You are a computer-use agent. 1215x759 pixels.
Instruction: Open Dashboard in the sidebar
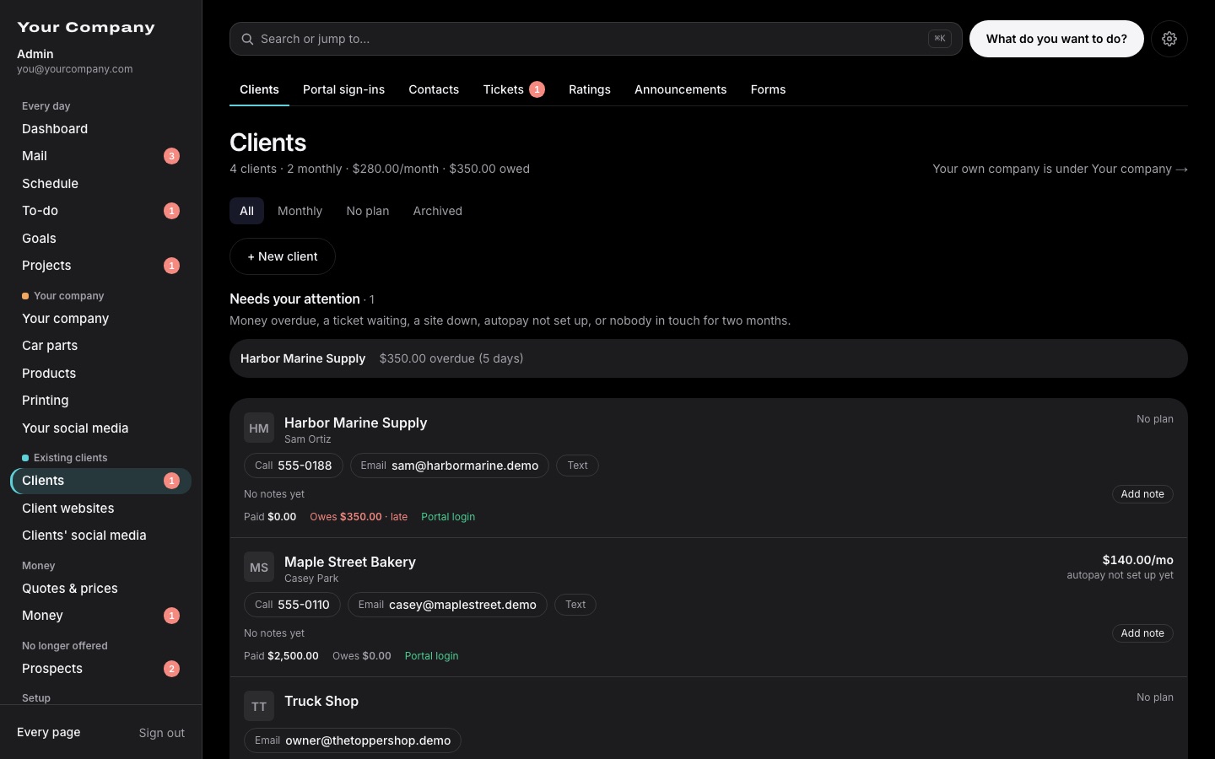100,129
